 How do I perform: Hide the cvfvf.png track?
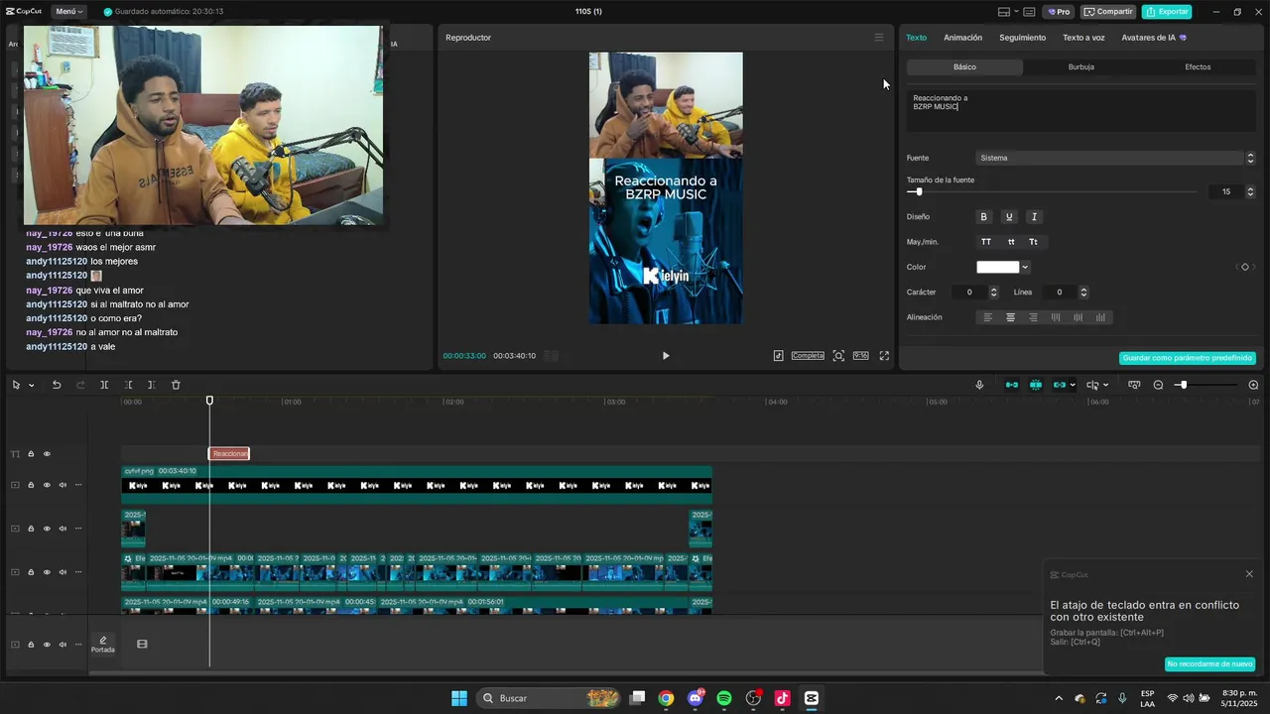click(47, 485)
